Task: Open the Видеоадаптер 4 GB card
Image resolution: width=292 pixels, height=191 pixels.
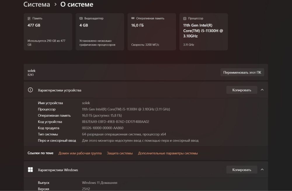Action: coord(100,31)
